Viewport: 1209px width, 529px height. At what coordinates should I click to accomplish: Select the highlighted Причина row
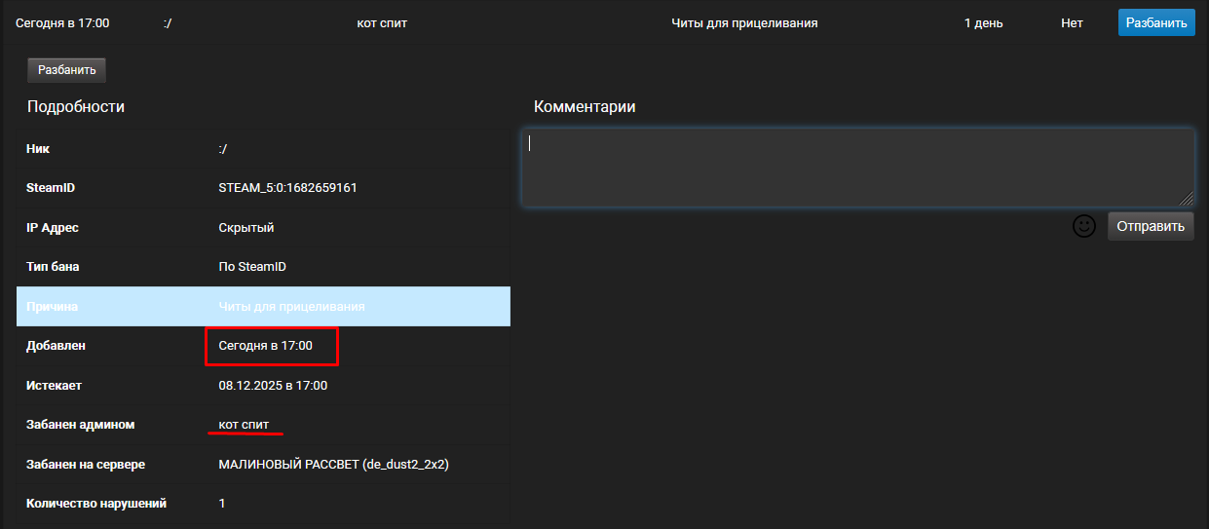[x=263, y=306]
